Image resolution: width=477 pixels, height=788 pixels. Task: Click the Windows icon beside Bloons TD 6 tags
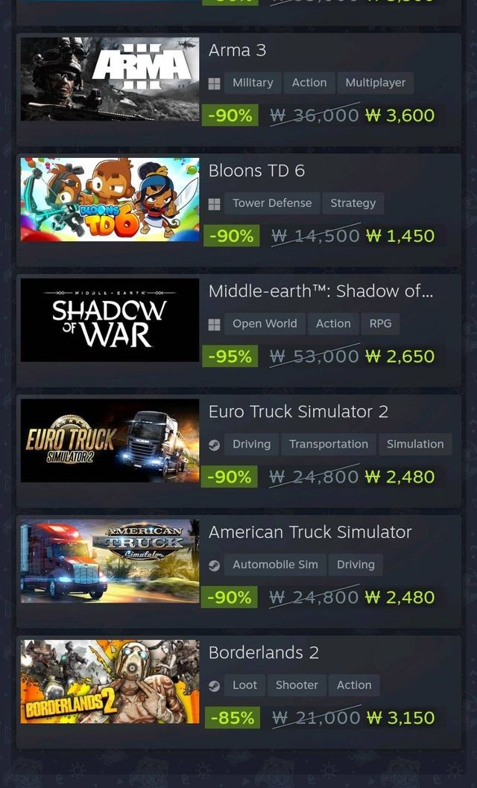coord(214,204)
